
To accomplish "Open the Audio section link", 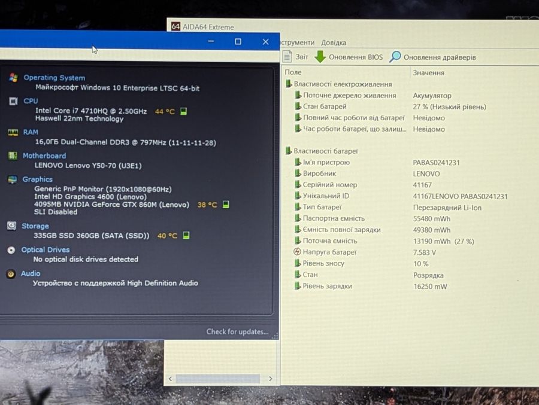I will pyautogui.click(x=31, y=273).
